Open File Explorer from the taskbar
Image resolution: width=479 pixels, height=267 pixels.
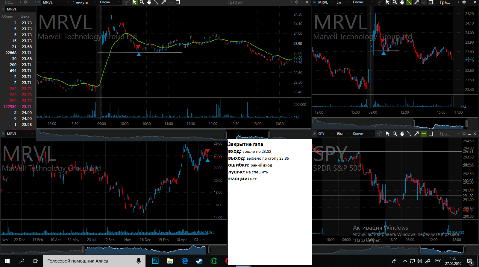coord(170,261)
